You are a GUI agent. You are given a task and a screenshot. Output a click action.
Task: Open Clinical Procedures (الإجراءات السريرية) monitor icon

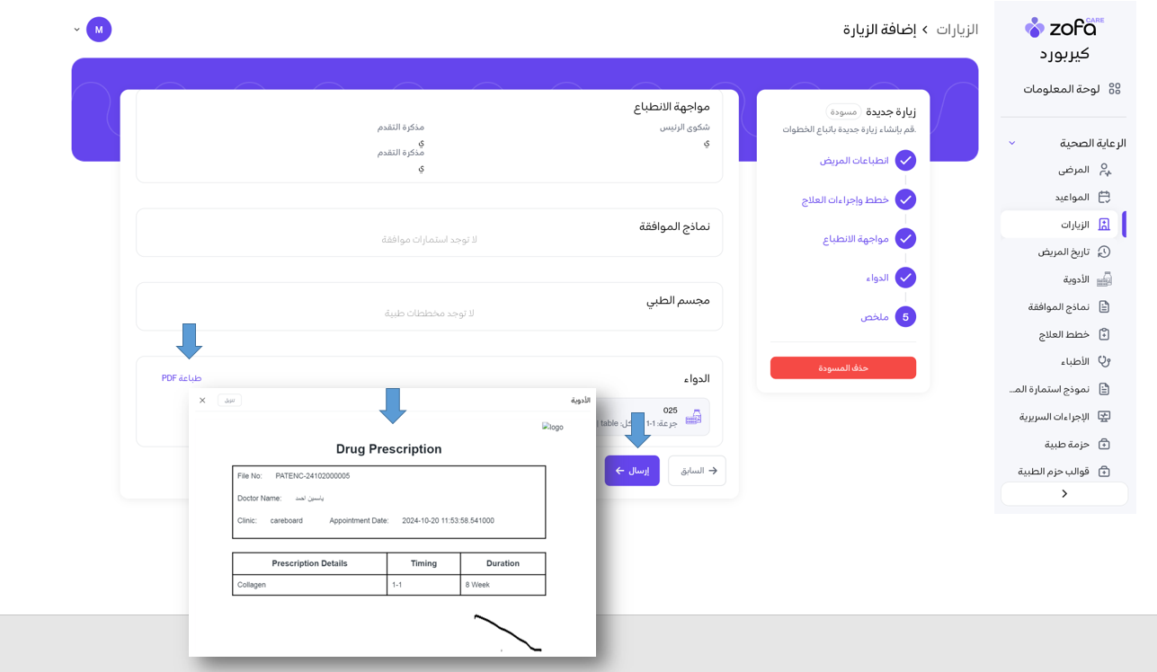tap(1104, 417)
